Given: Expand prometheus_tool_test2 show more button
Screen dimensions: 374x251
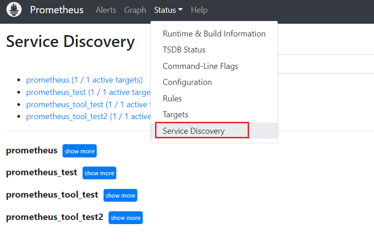Looking at the screenshot, I should tap(125, 218).
